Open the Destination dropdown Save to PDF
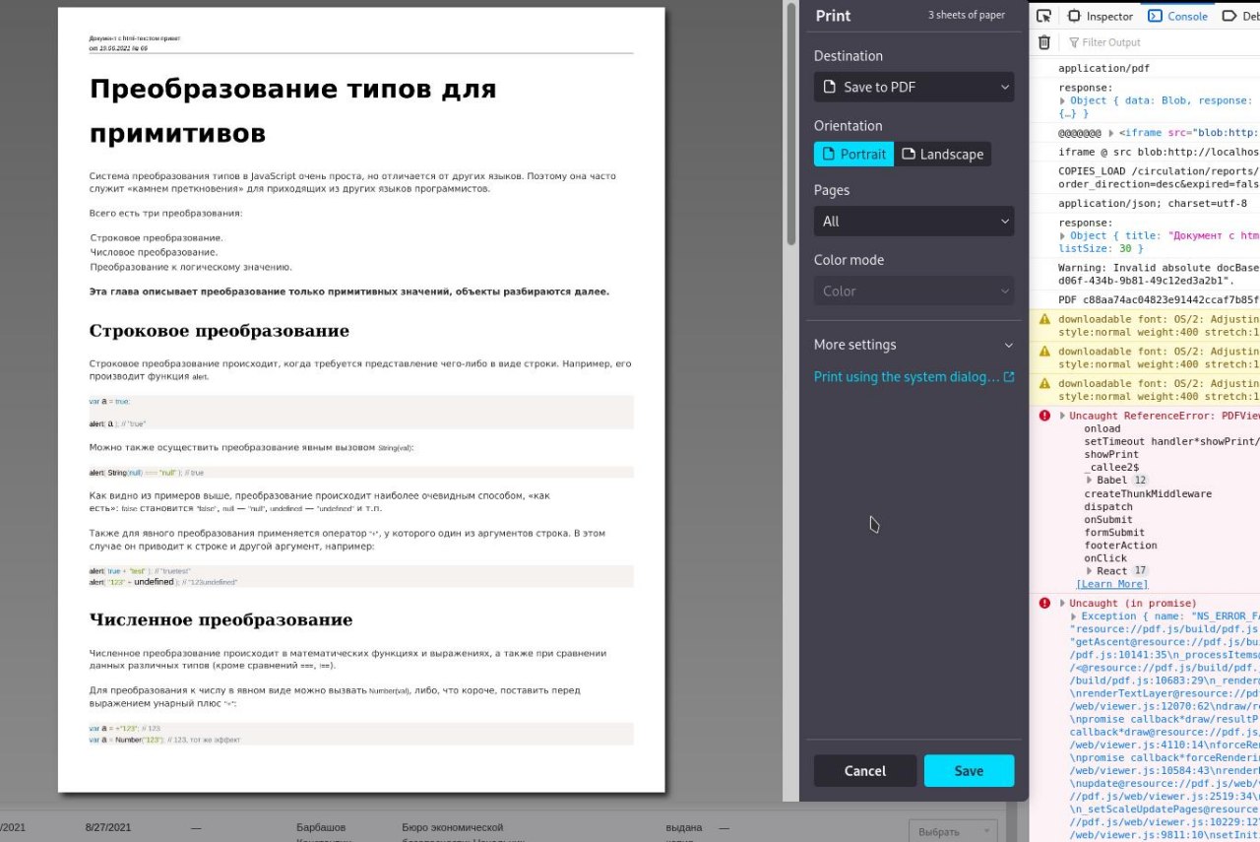 (x=913, y=87)
